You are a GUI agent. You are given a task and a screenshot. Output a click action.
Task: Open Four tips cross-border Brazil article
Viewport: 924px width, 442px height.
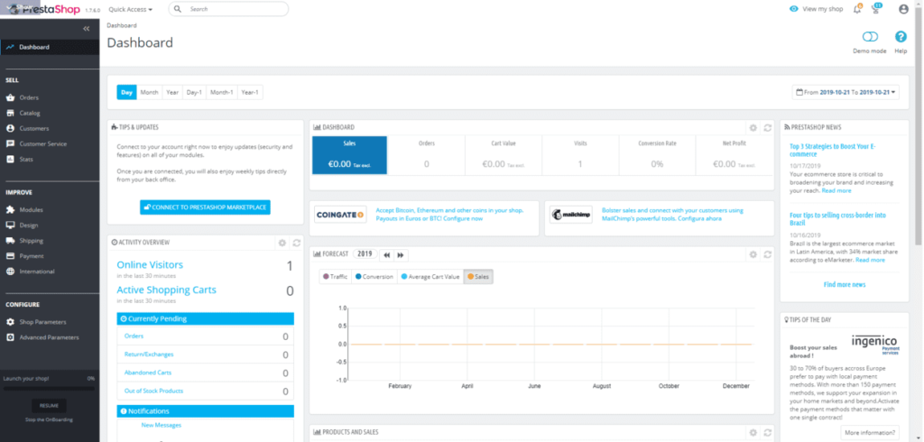pyautogui.click(x=837, y=218)
